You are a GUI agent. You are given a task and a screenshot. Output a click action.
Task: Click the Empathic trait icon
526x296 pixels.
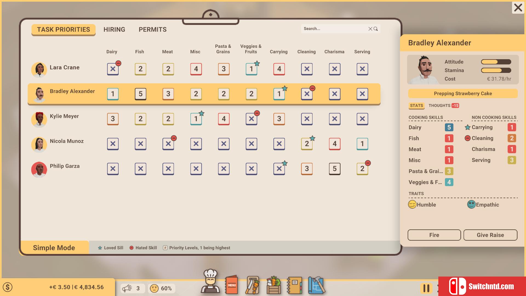(471, 204)
